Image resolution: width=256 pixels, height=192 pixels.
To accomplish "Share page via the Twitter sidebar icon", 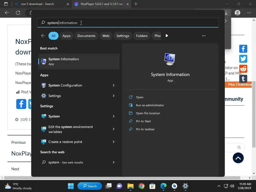I will 243,59.
